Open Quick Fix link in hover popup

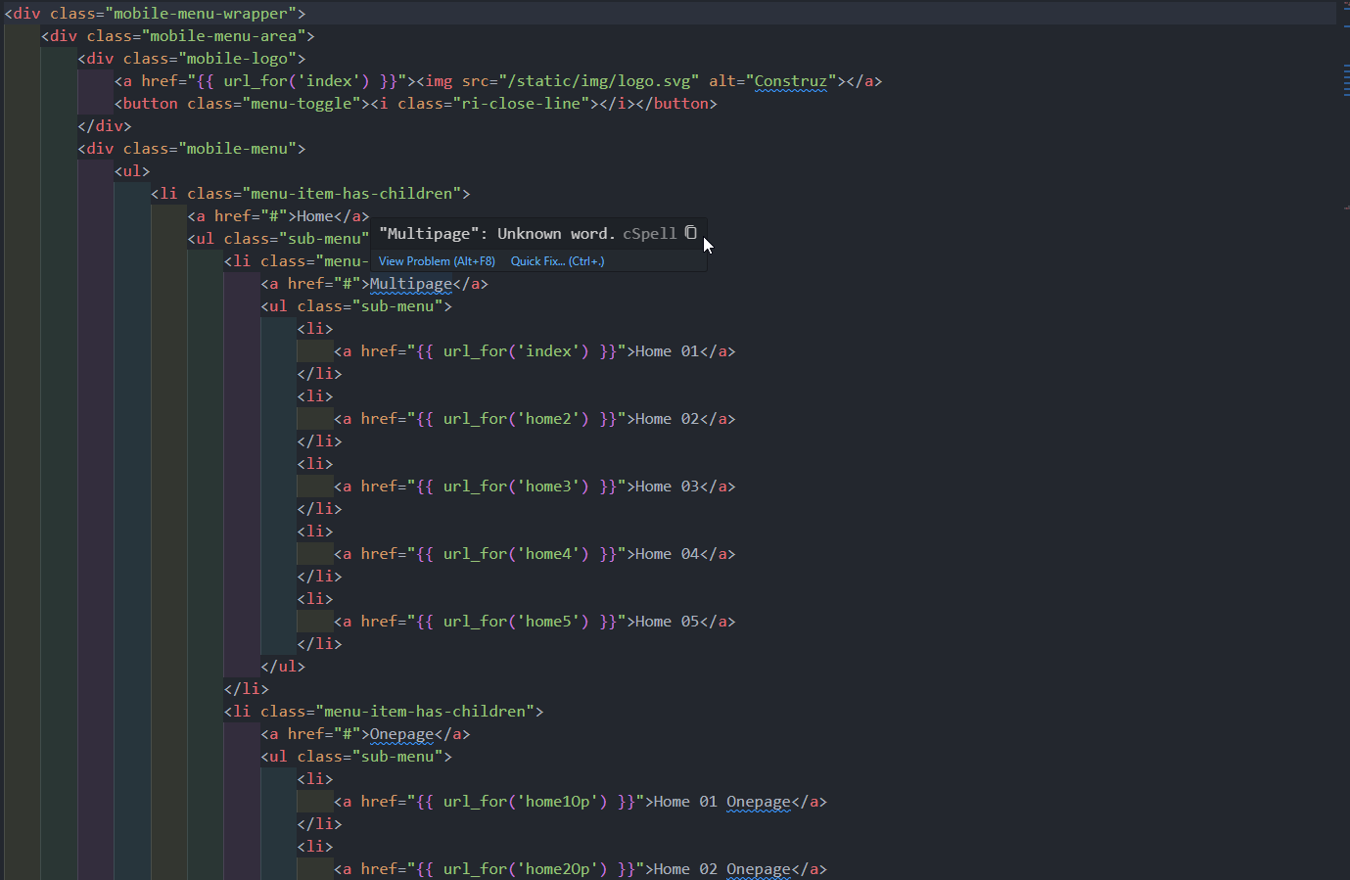click(x=557, y=261)
